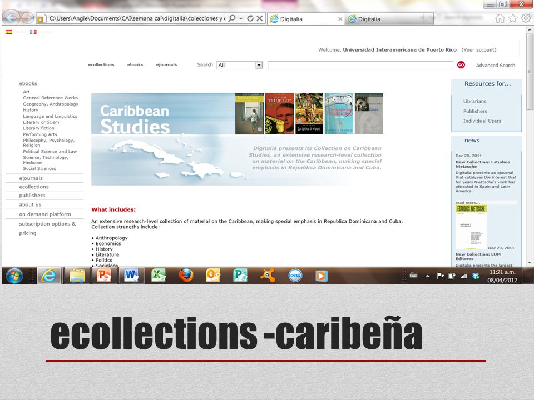Open the Publishers resource link
Image resolution: width=534 pixels, height=400 pixels.
475,111
